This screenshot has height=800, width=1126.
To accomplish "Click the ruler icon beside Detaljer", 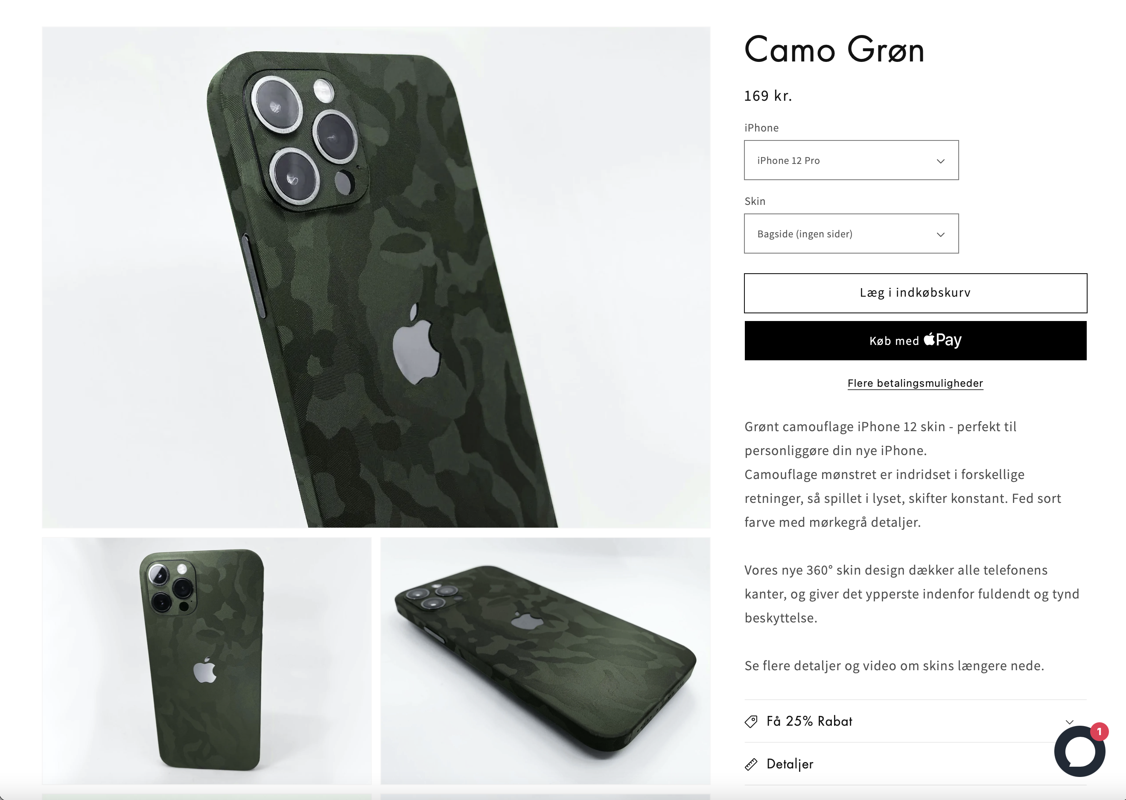I will pos(751,765).
